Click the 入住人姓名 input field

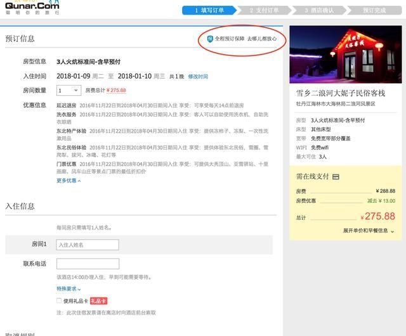[88, 245]
